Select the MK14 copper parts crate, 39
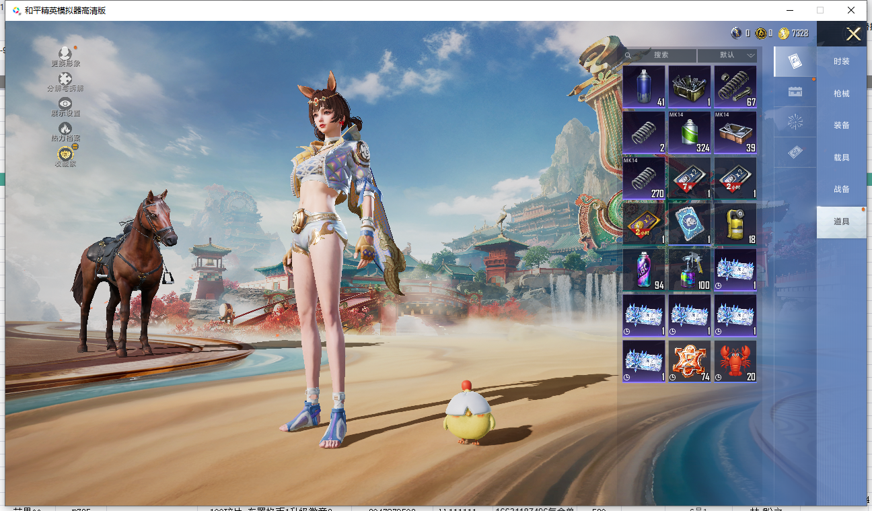This screenshot has height=511, width=872. pyautogui.click(x=735, y=132)
